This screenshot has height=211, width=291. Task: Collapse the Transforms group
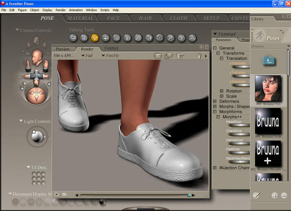coord(218,53)
